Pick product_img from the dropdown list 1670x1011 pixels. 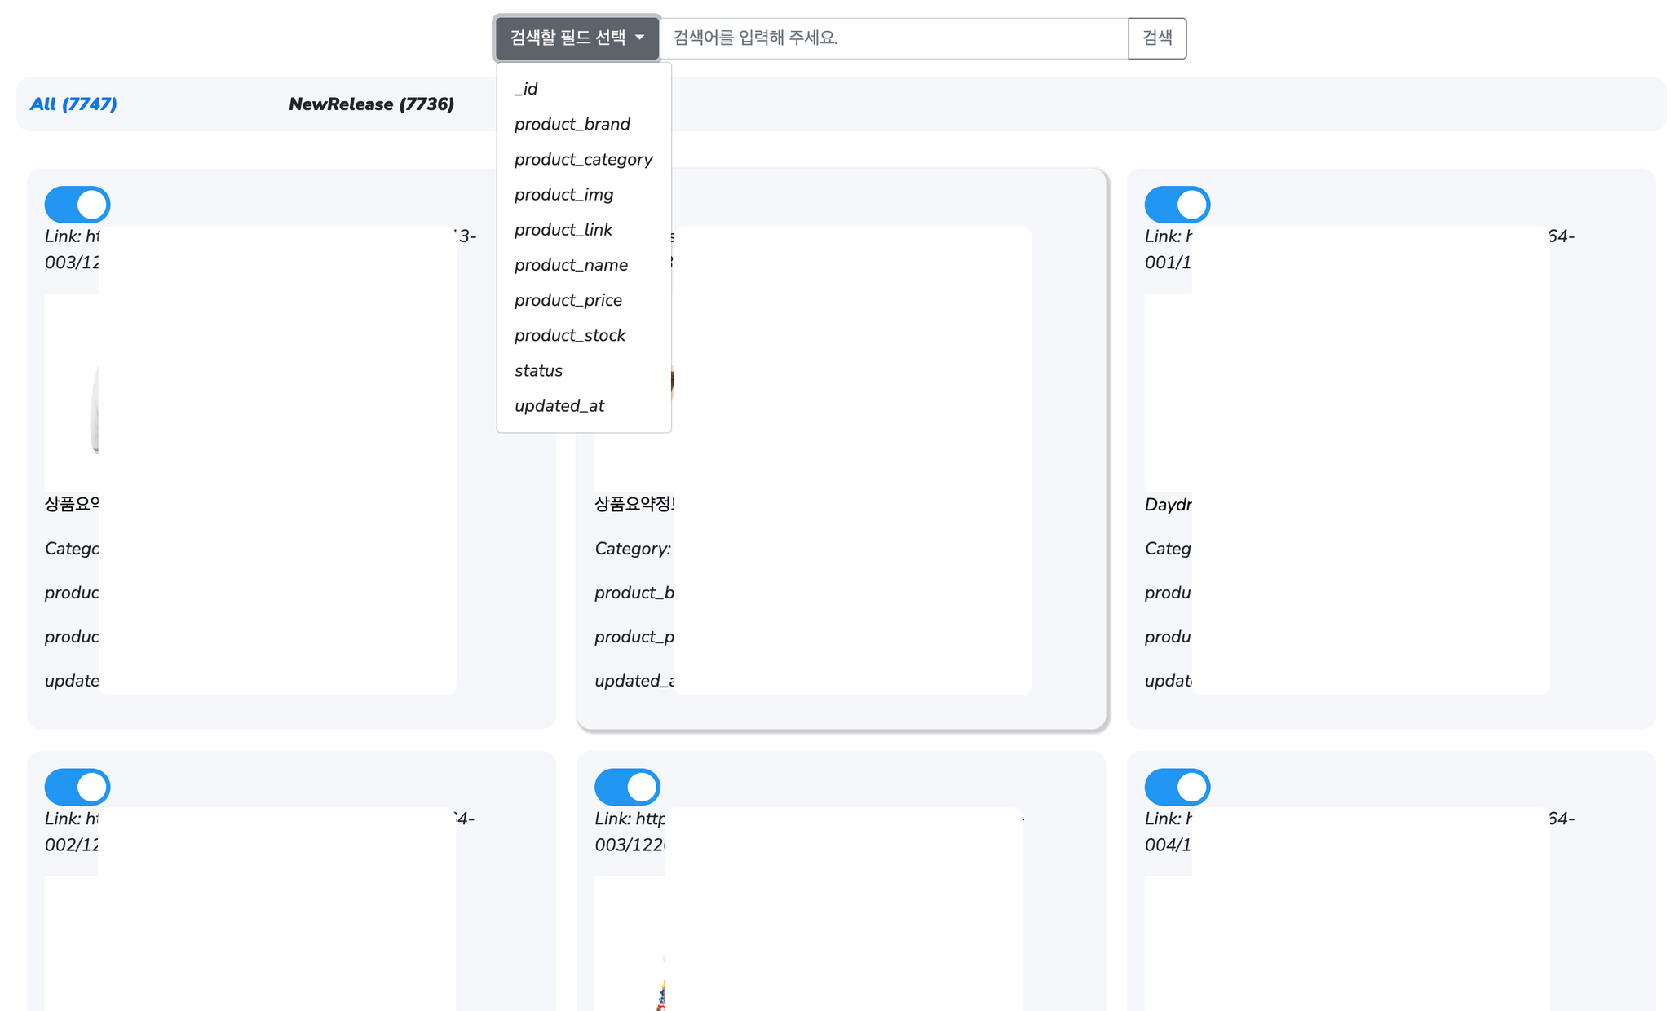pyautogui.click(x=563, y=194)
